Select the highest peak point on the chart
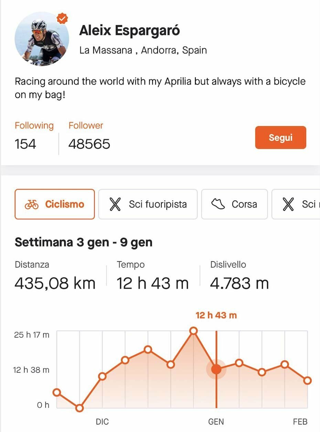The height and width of the screenshot is (432, 320). (x=193, y=331)
